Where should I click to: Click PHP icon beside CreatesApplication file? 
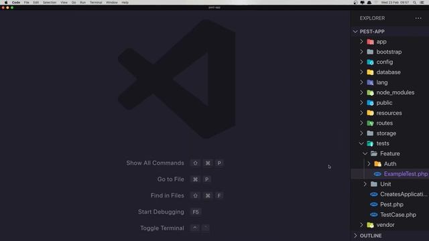(x=374, y=194)
